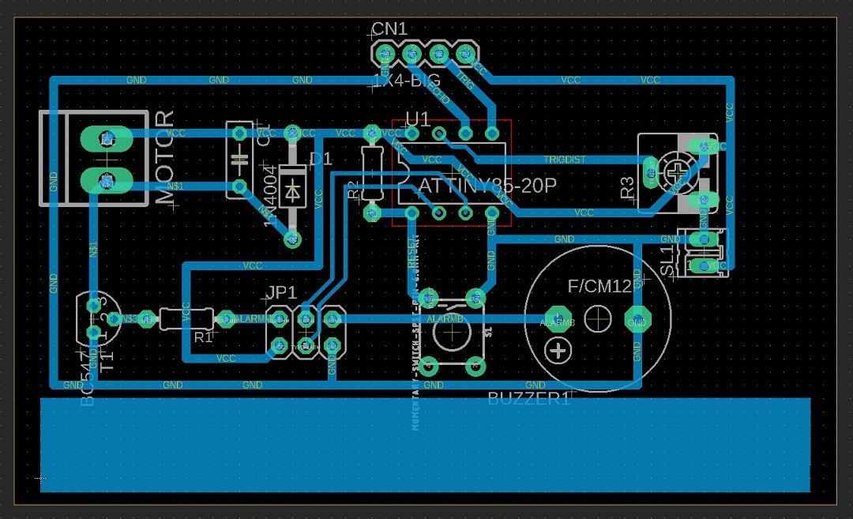Click the bottom pad of diode D1
853x519 pixels.
click(x=293, y=239)
